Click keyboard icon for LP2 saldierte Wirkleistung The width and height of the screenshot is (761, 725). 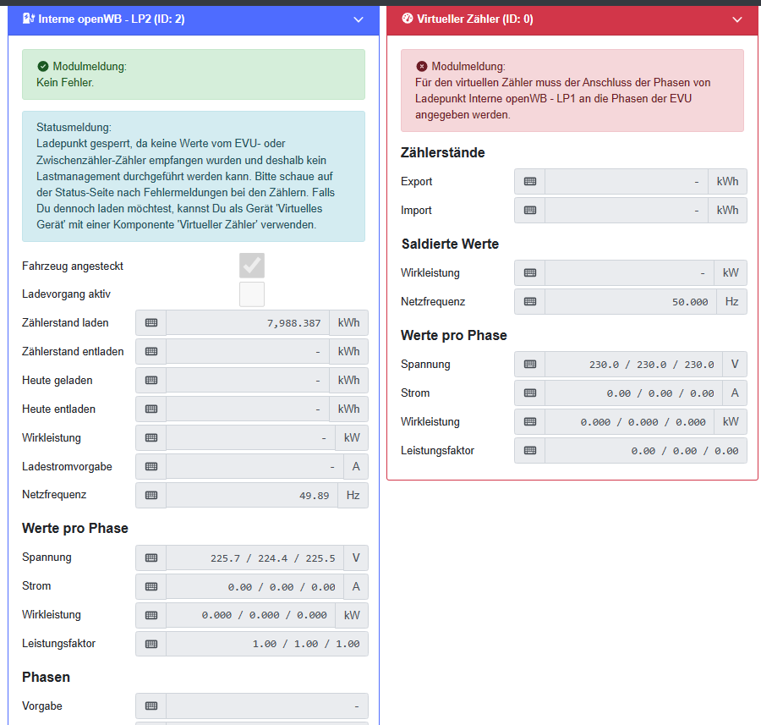click(x=151, y=438)
